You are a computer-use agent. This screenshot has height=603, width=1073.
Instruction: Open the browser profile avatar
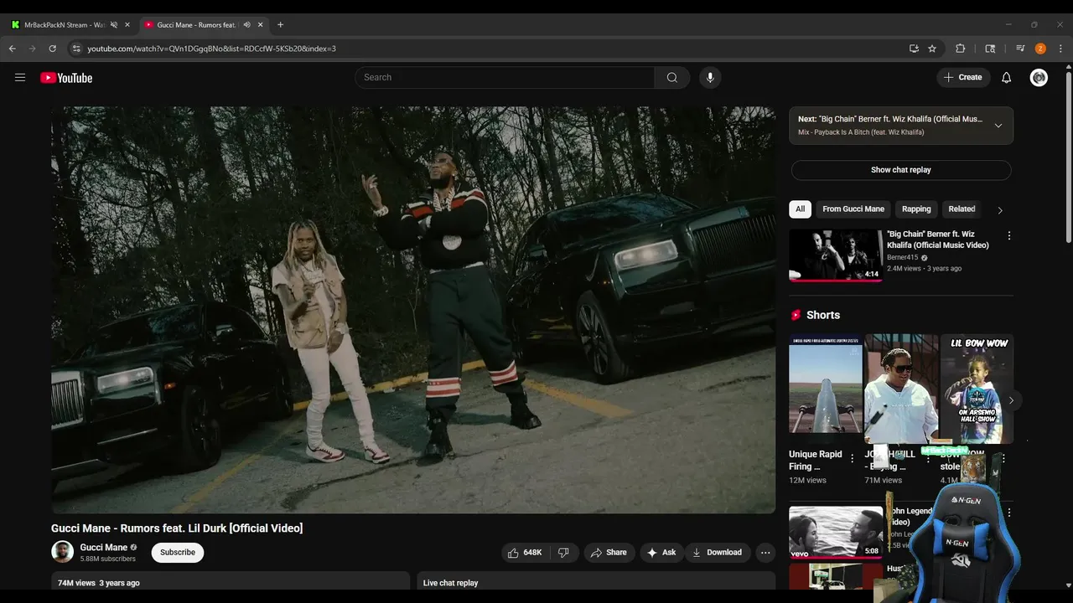[1040, 49]
